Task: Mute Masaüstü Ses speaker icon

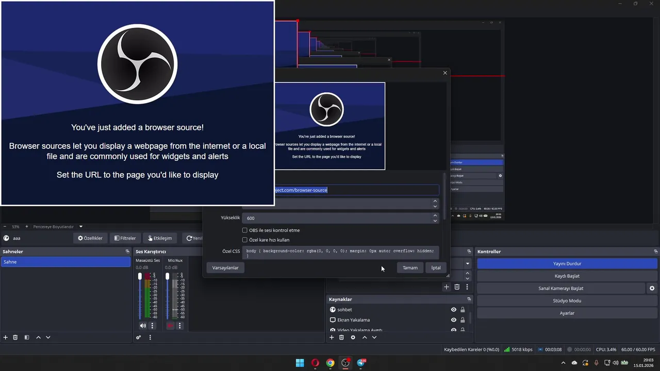Action: (x=143, y=326)
